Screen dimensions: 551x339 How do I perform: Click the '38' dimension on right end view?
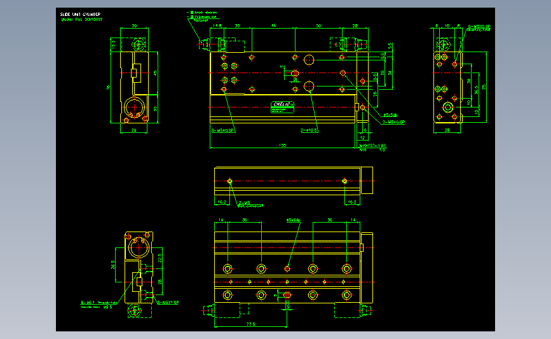coord(469,81)
